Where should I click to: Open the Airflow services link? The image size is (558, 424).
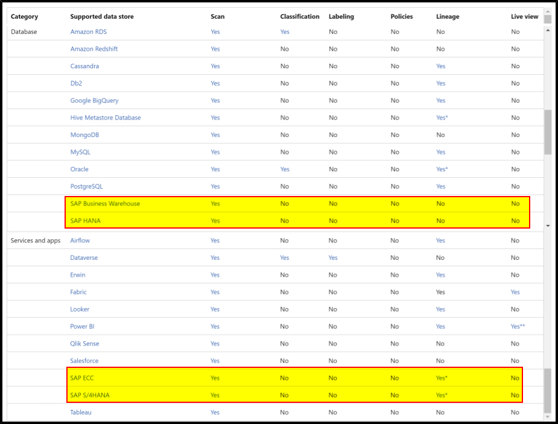80,241
